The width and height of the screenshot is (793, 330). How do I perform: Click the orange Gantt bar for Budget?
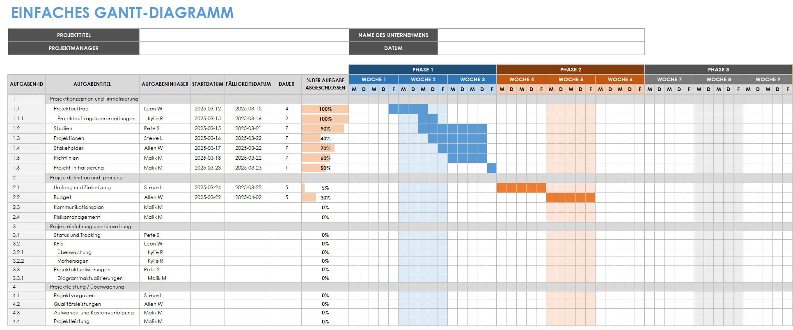(571, 197)
